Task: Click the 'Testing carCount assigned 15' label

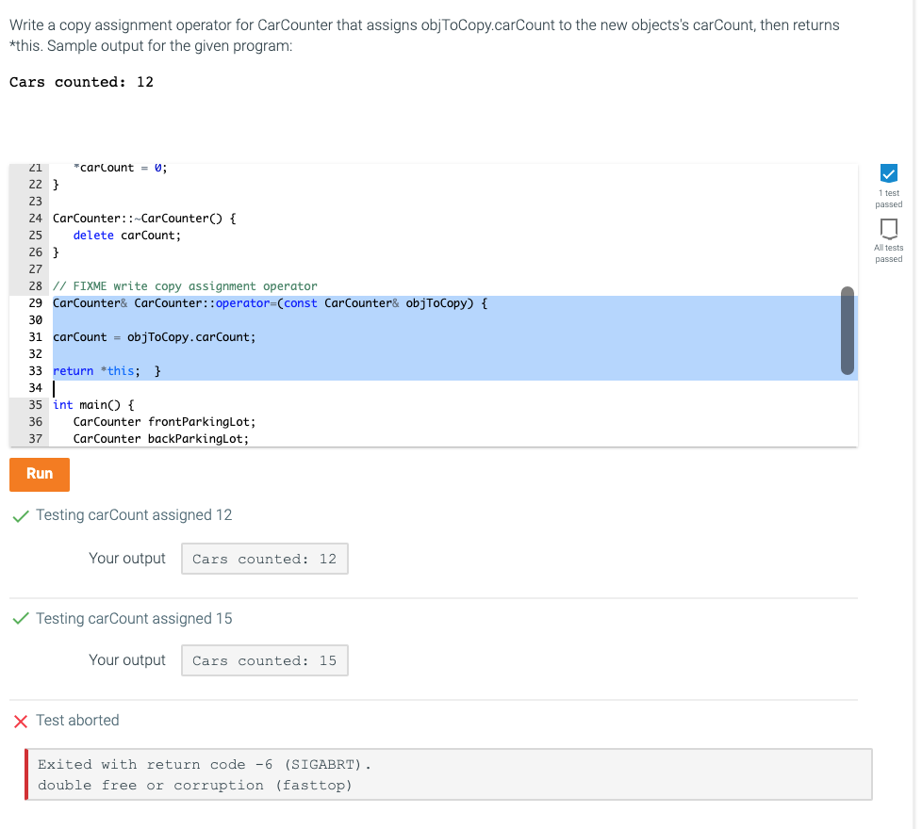Action: (x=134, y=619)
